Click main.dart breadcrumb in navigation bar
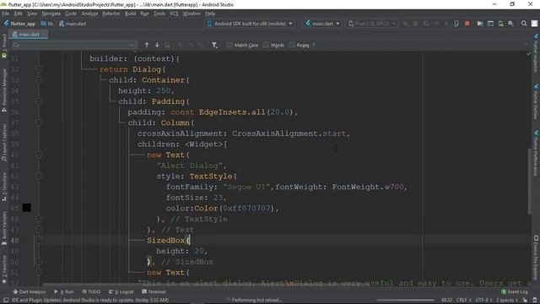540x304 pixels. coord(73,24)
